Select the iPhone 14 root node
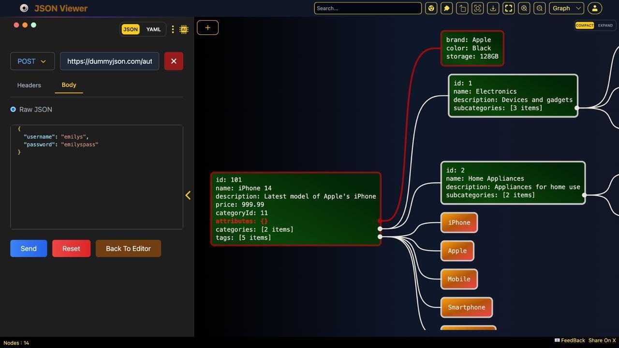Viewport: 619px width, 348px height. [295, 209]
